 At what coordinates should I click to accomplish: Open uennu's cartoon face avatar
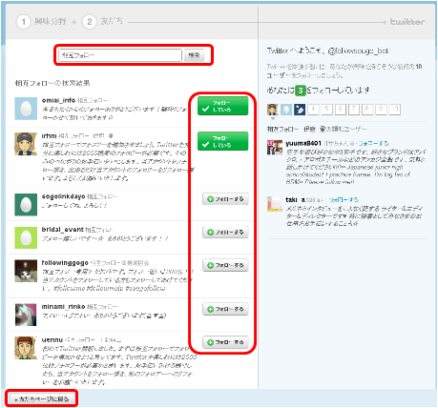click(x=26, y=348)
